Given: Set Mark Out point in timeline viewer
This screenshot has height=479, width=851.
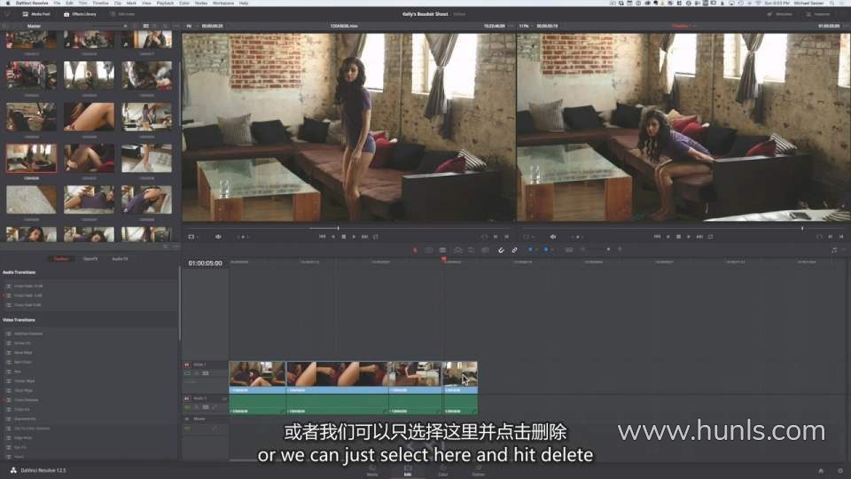Looking at the screenshot, I should pos(841,237).
